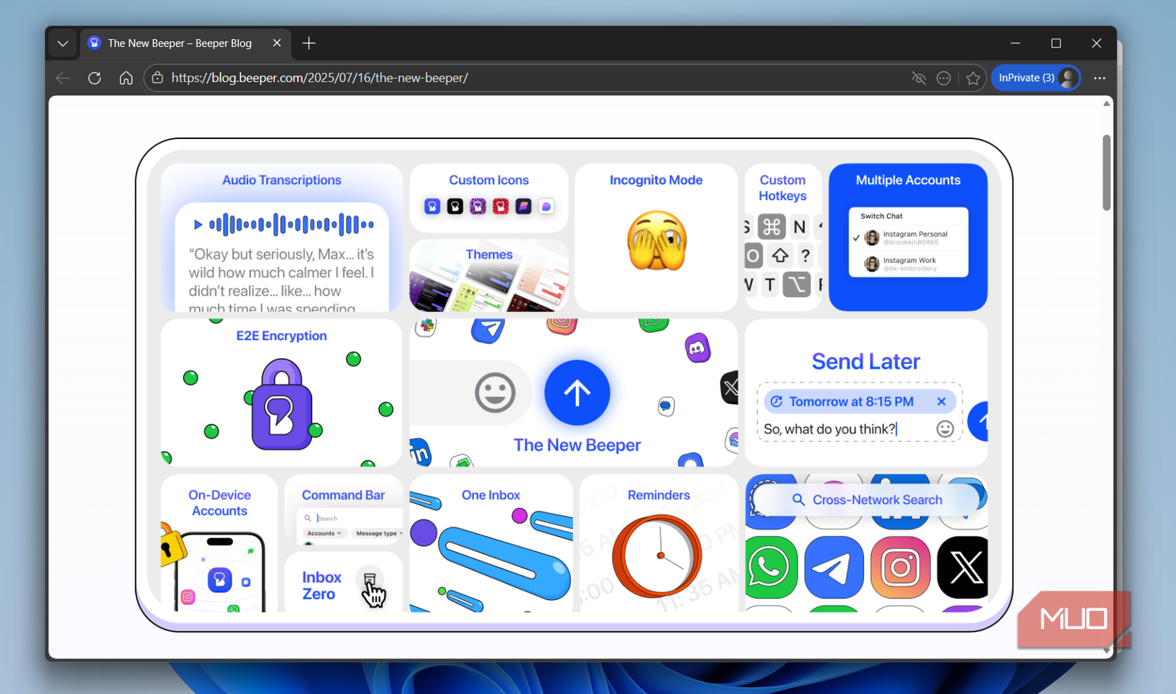The height and width of the screenshot is (694, 1176).
Task: Pick the white custom icon with purple bubble
Action: (x=546, y=207)
